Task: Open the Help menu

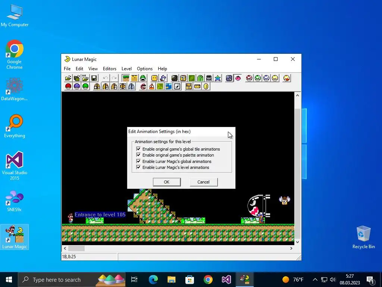Action: (x=162, y=69)
